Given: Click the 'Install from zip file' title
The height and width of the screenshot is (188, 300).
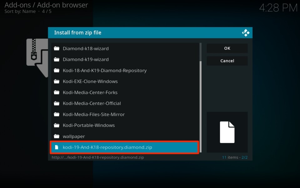Looking at the screenshot, I should click(78, 33).
